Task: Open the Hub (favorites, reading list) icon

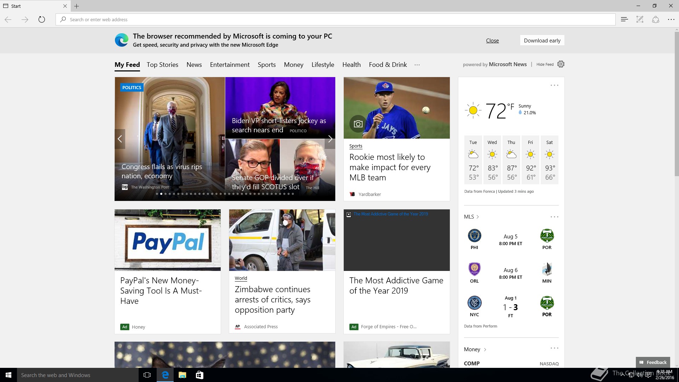Action: tap(624, 19)
